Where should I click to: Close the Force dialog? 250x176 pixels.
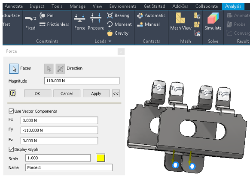(x=121, y=52)
